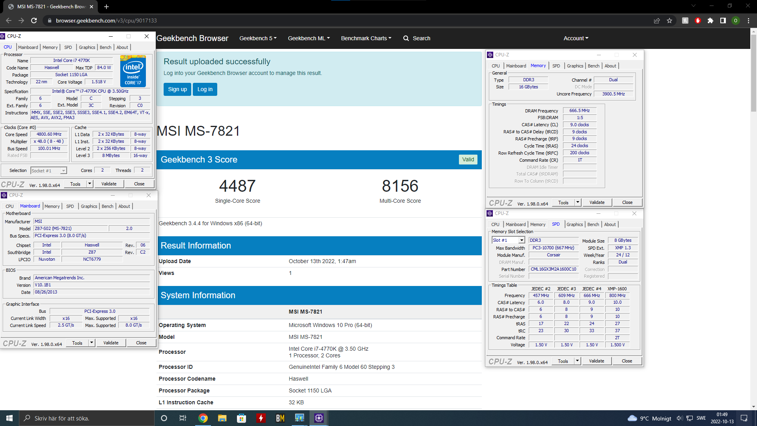This screenshot has width=757, height=426.
Task: Expand Tools arrow in CPU-Z Memory window
Action: pos(578,202)
